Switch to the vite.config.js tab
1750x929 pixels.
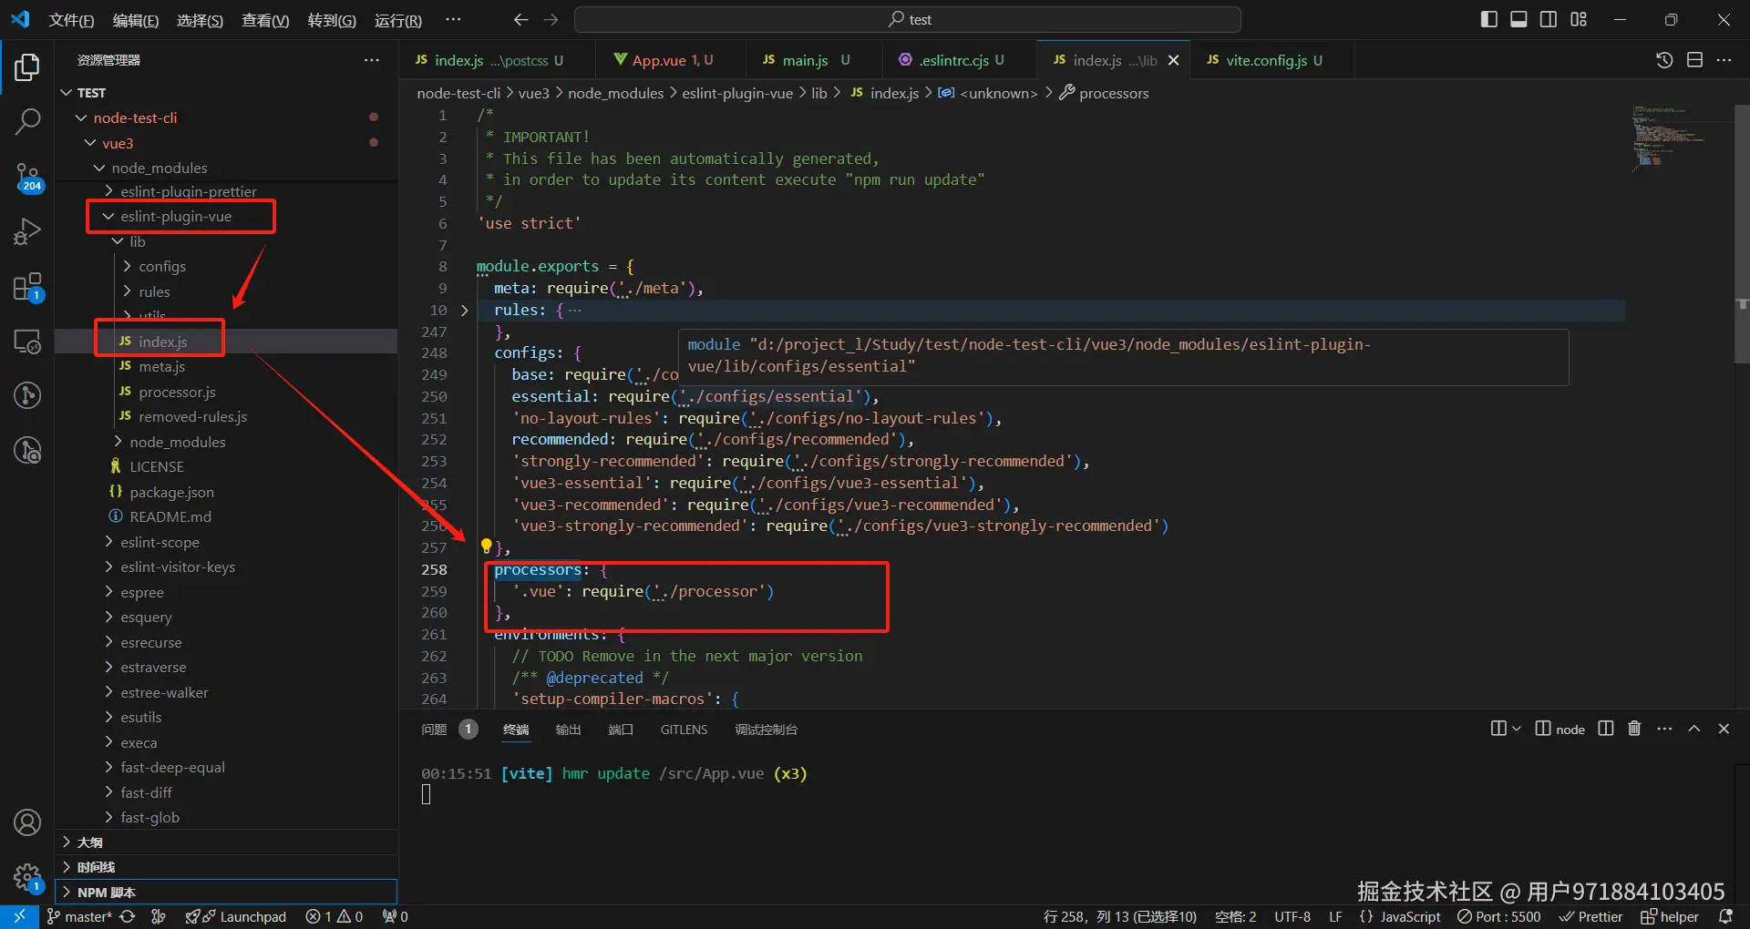[x=1265, y=60]
